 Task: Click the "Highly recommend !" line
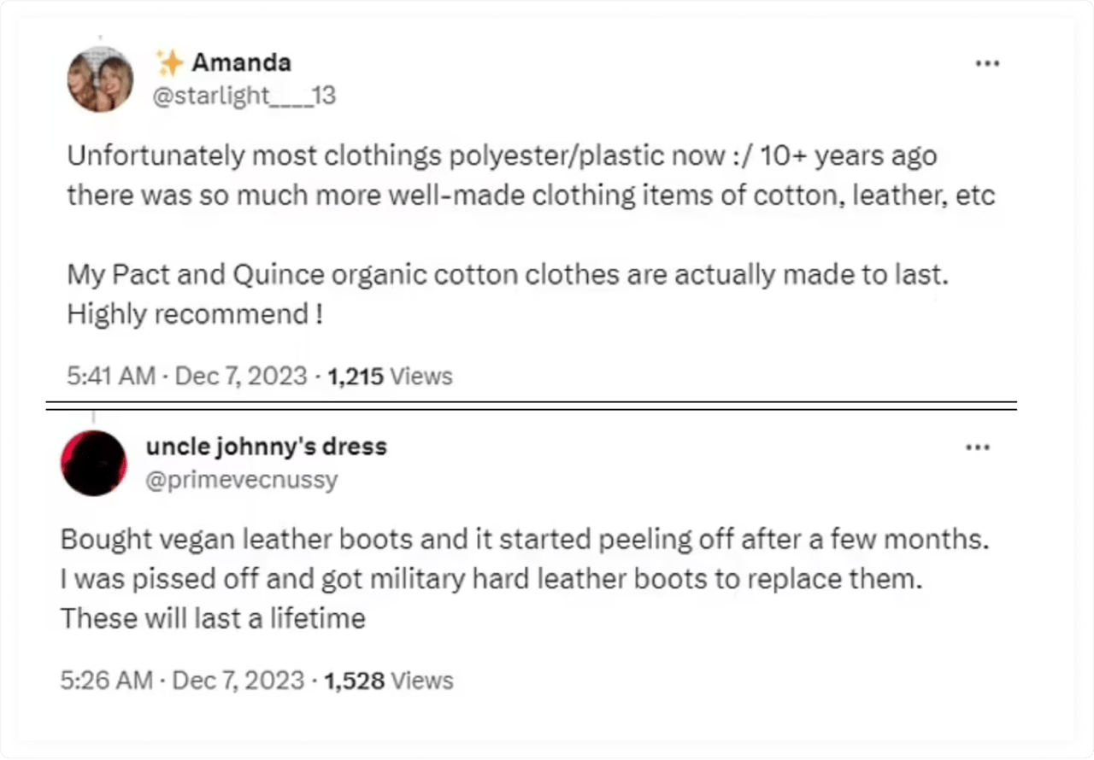pos(195,314)
